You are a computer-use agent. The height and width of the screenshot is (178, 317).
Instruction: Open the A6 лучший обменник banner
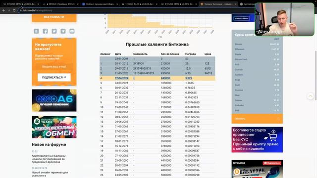pyautogui.click(x=54, y=100)
